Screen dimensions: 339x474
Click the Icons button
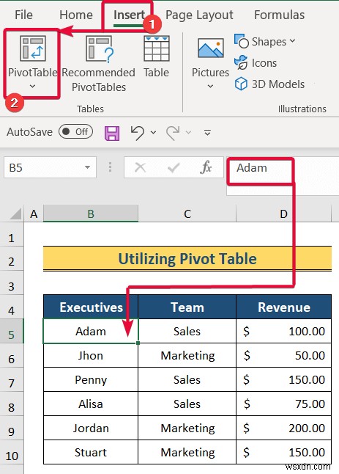click(x=256, y=63)
